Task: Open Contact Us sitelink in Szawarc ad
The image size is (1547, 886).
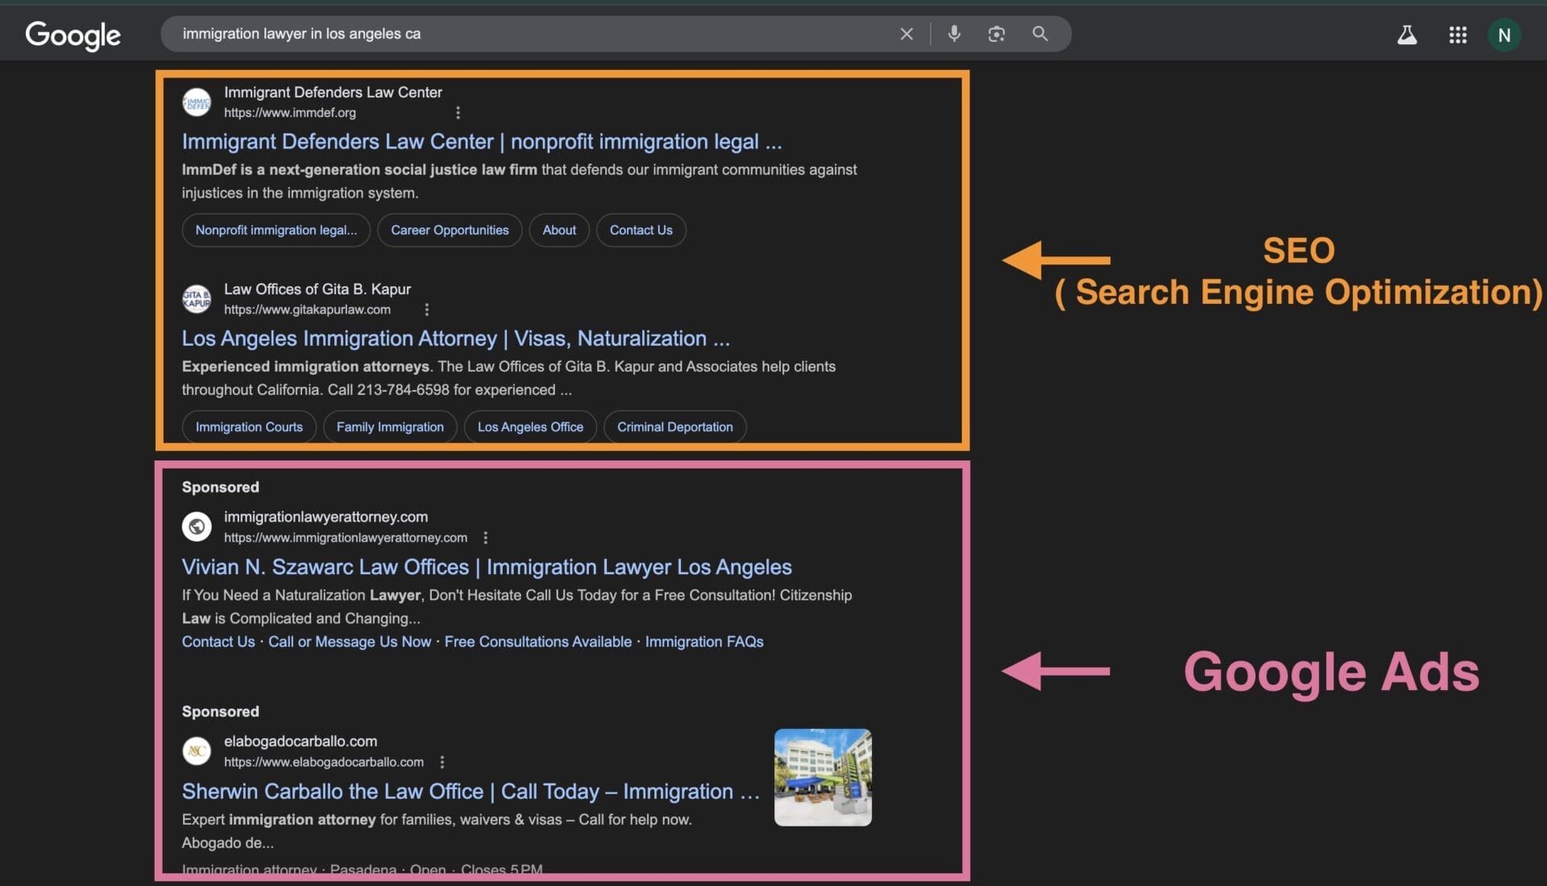Action: coord(218,642)
